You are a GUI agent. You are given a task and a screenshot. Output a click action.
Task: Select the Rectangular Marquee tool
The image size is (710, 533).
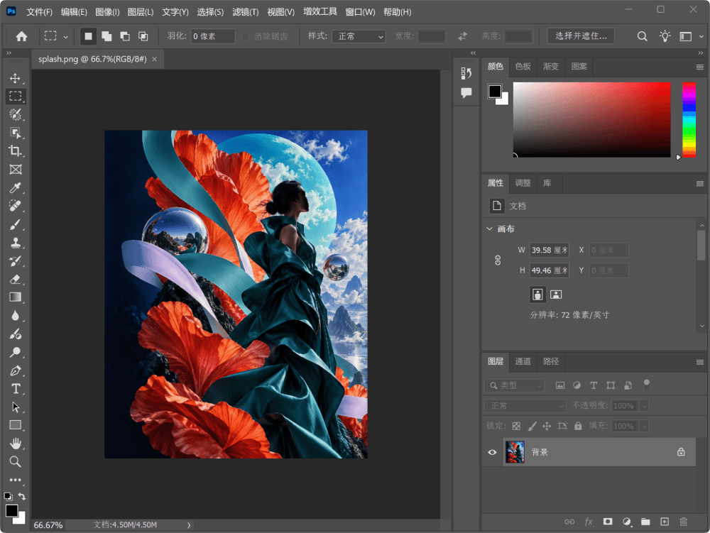tap(16, 96)
